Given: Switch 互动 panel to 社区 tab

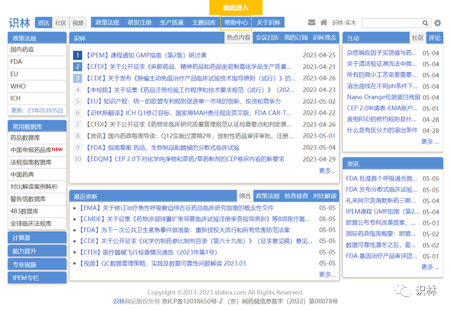Looking at the screenshot, I should click(418, 38).
